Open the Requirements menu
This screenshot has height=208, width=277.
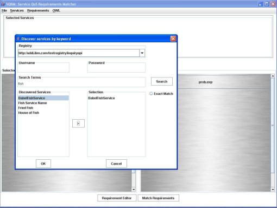[x=38, y=11]
